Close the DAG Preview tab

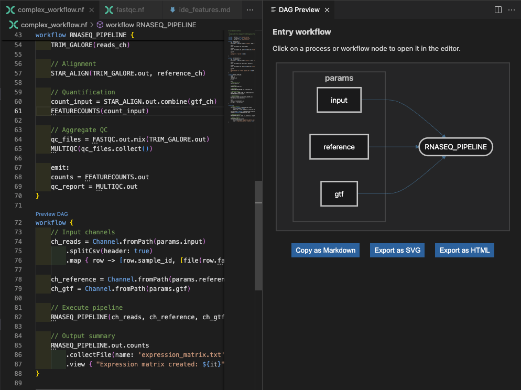(327, 10)
